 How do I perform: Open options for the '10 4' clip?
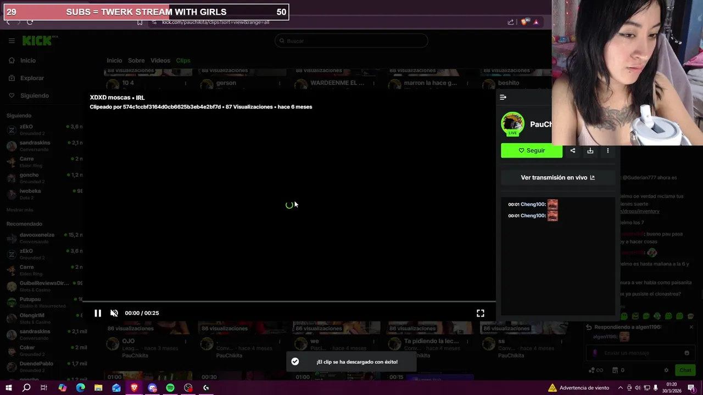point(186,83)
